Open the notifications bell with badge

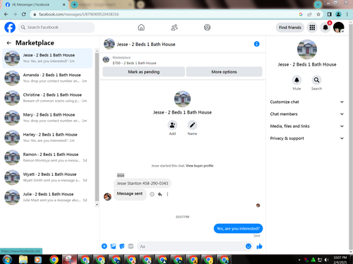pos(325,28)
